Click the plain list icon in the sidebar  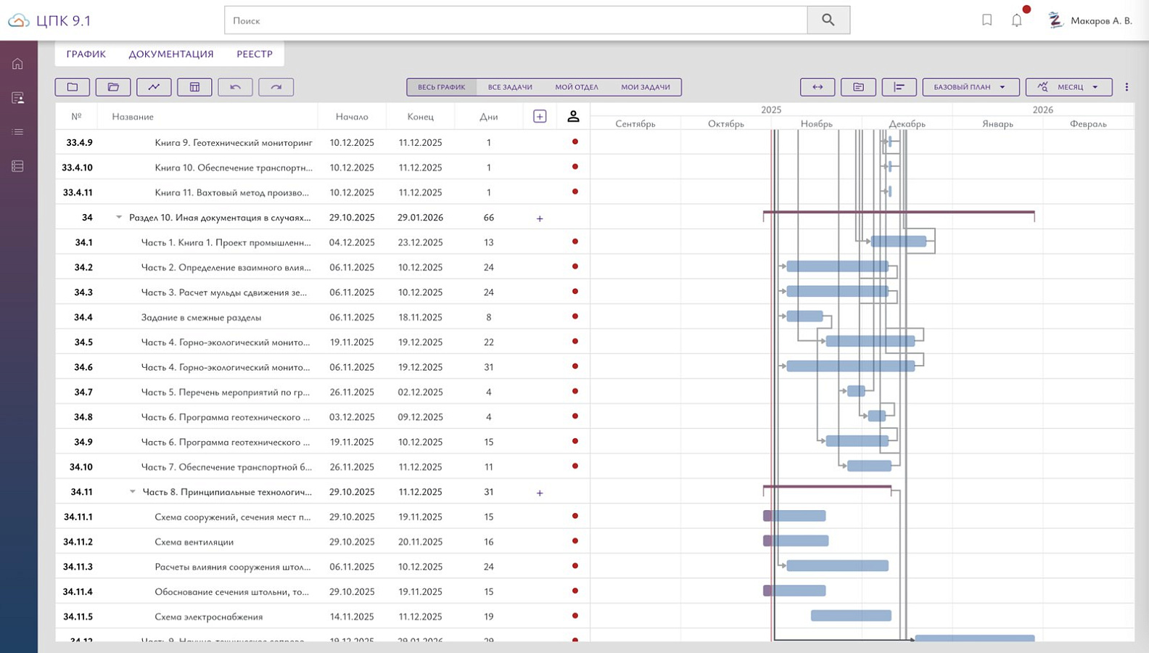click(x=17, y=132)
